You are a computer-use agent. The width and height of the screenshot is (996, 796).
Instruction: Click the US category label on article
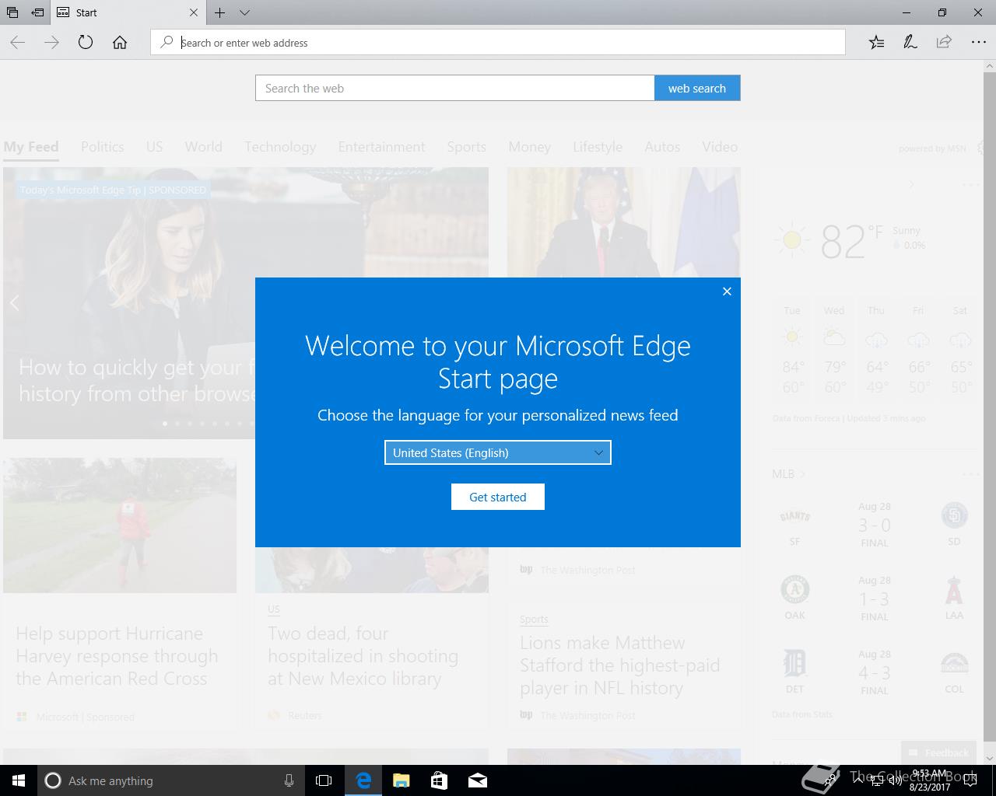point(274,609)
